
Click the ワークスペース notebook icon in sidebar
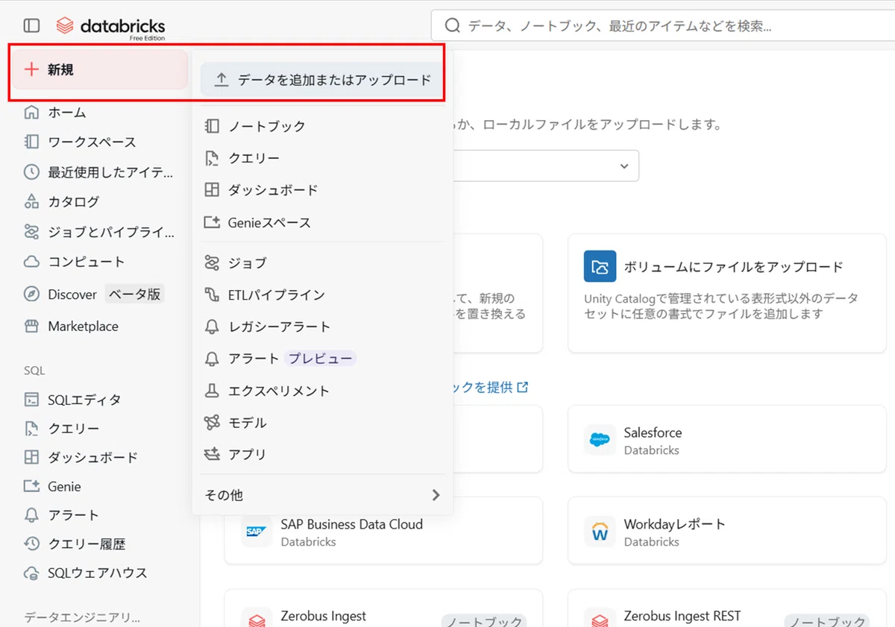tap(31, 142)
